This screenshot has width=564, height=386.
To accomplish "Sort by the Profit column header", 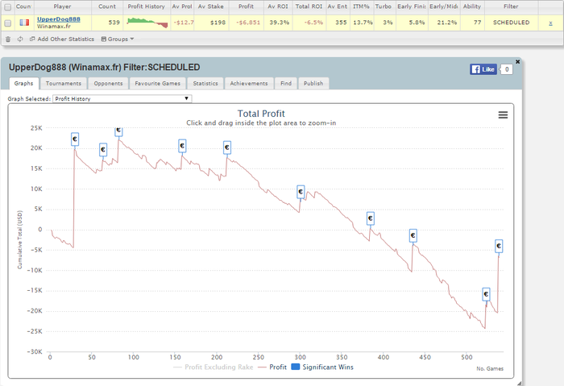I will [x=246, y=6].
